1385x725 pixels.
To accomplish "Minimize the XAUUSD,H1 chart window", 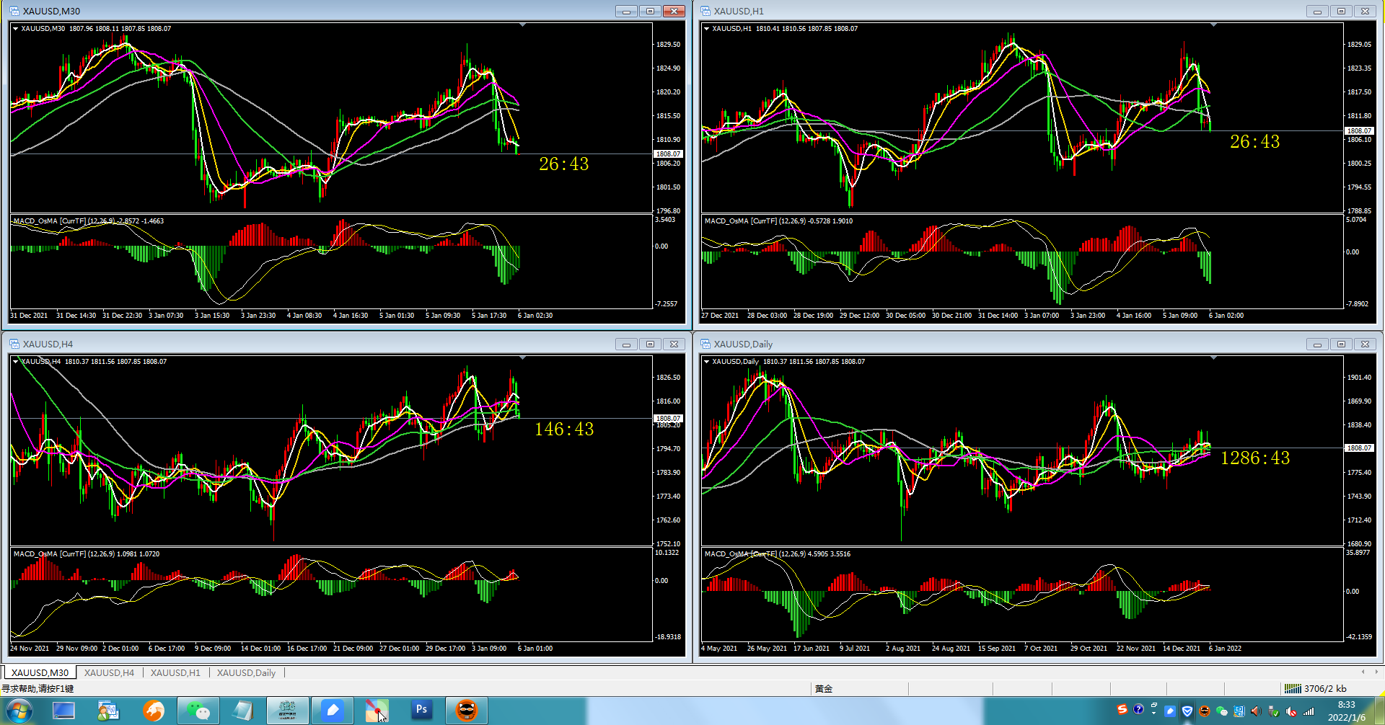I will tap(1317, 11).
